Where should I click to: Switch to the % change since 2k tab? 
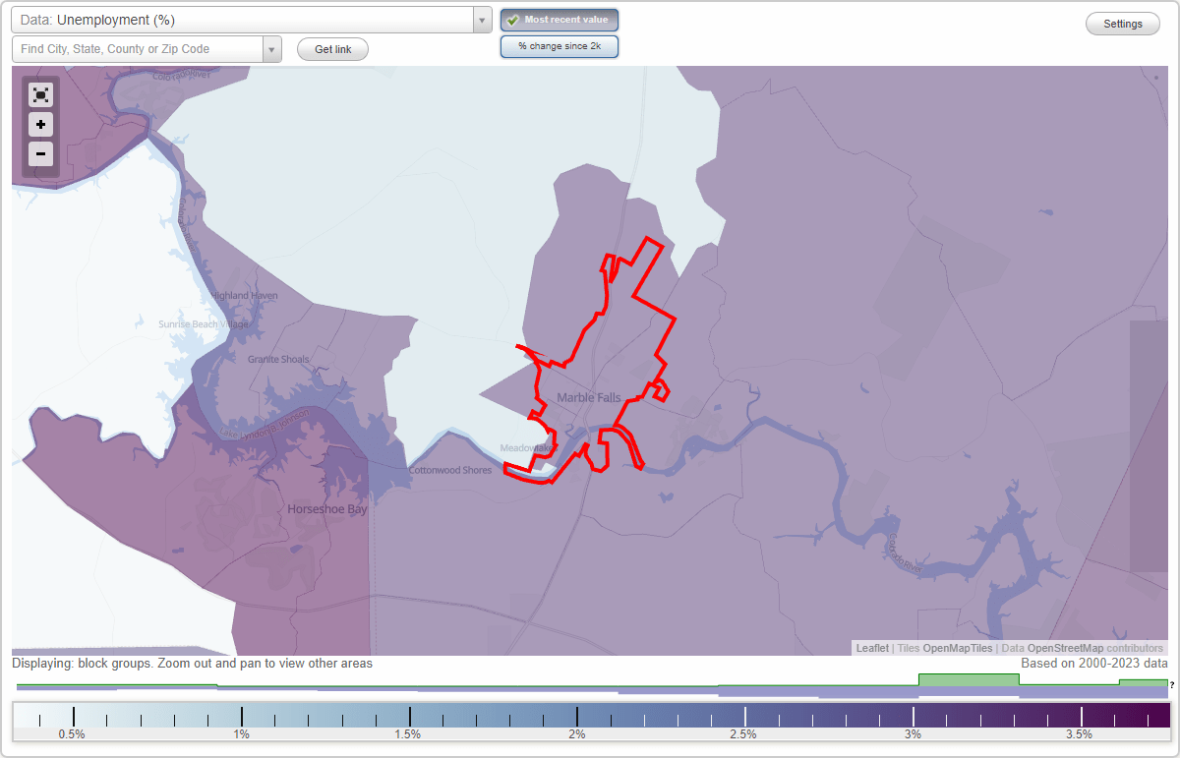(559, 45)
